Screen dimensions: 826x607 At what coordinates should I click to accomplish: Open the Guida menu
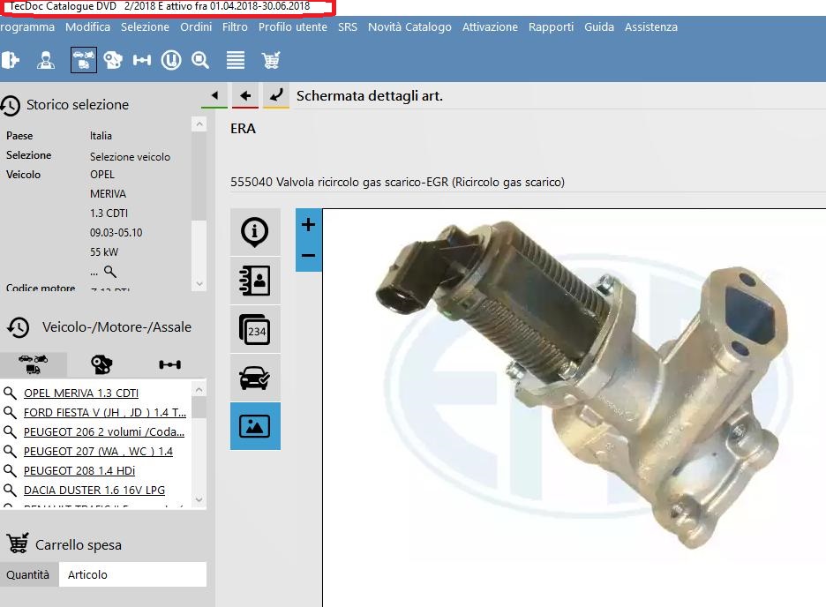point(599,26)
